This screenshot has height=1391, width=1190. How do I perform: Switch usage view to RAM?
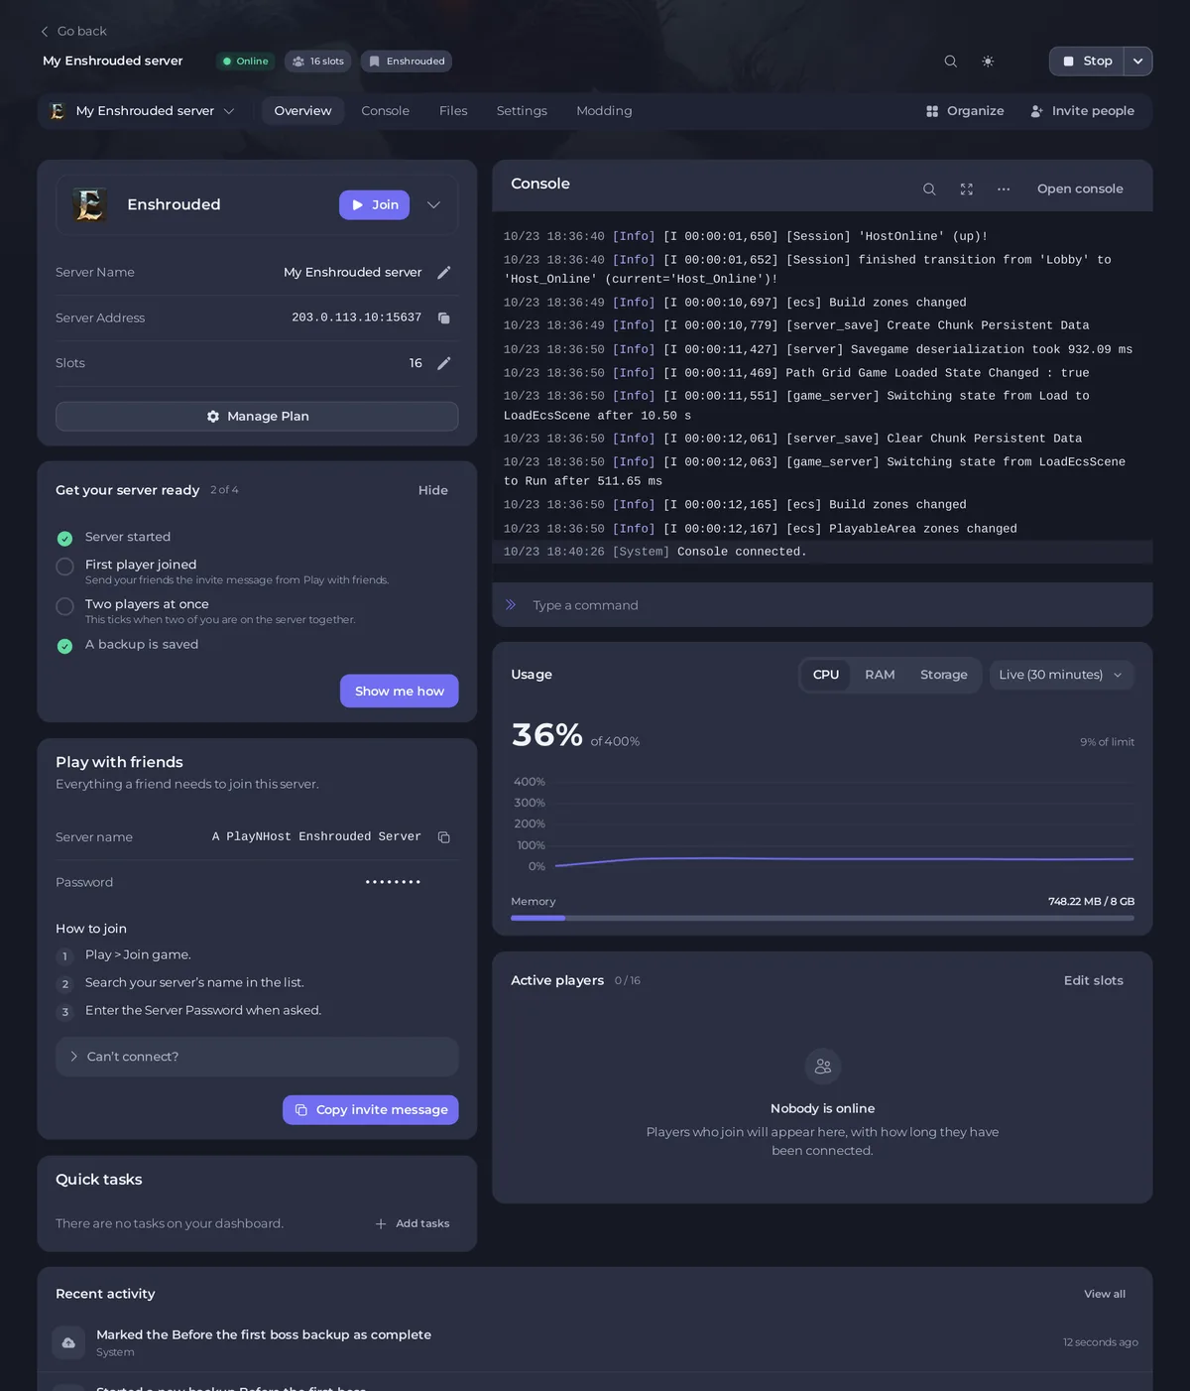880,675
